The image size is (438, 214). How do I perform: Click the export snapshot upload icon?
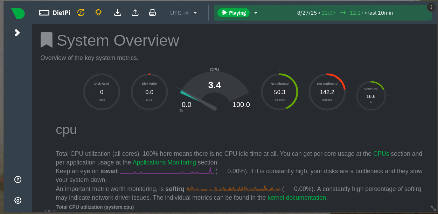click(135, 13)
